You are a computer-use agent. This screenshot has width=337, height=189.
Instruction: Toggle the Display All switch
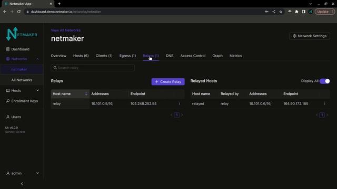point(324,81)
